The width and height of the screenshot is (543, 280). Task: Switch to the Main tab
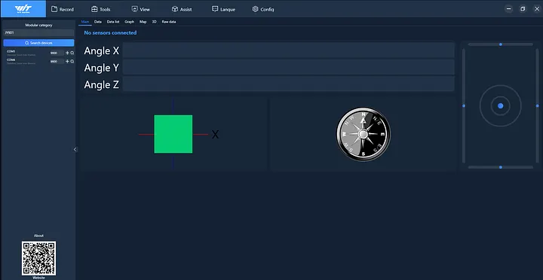click(85, 22)
